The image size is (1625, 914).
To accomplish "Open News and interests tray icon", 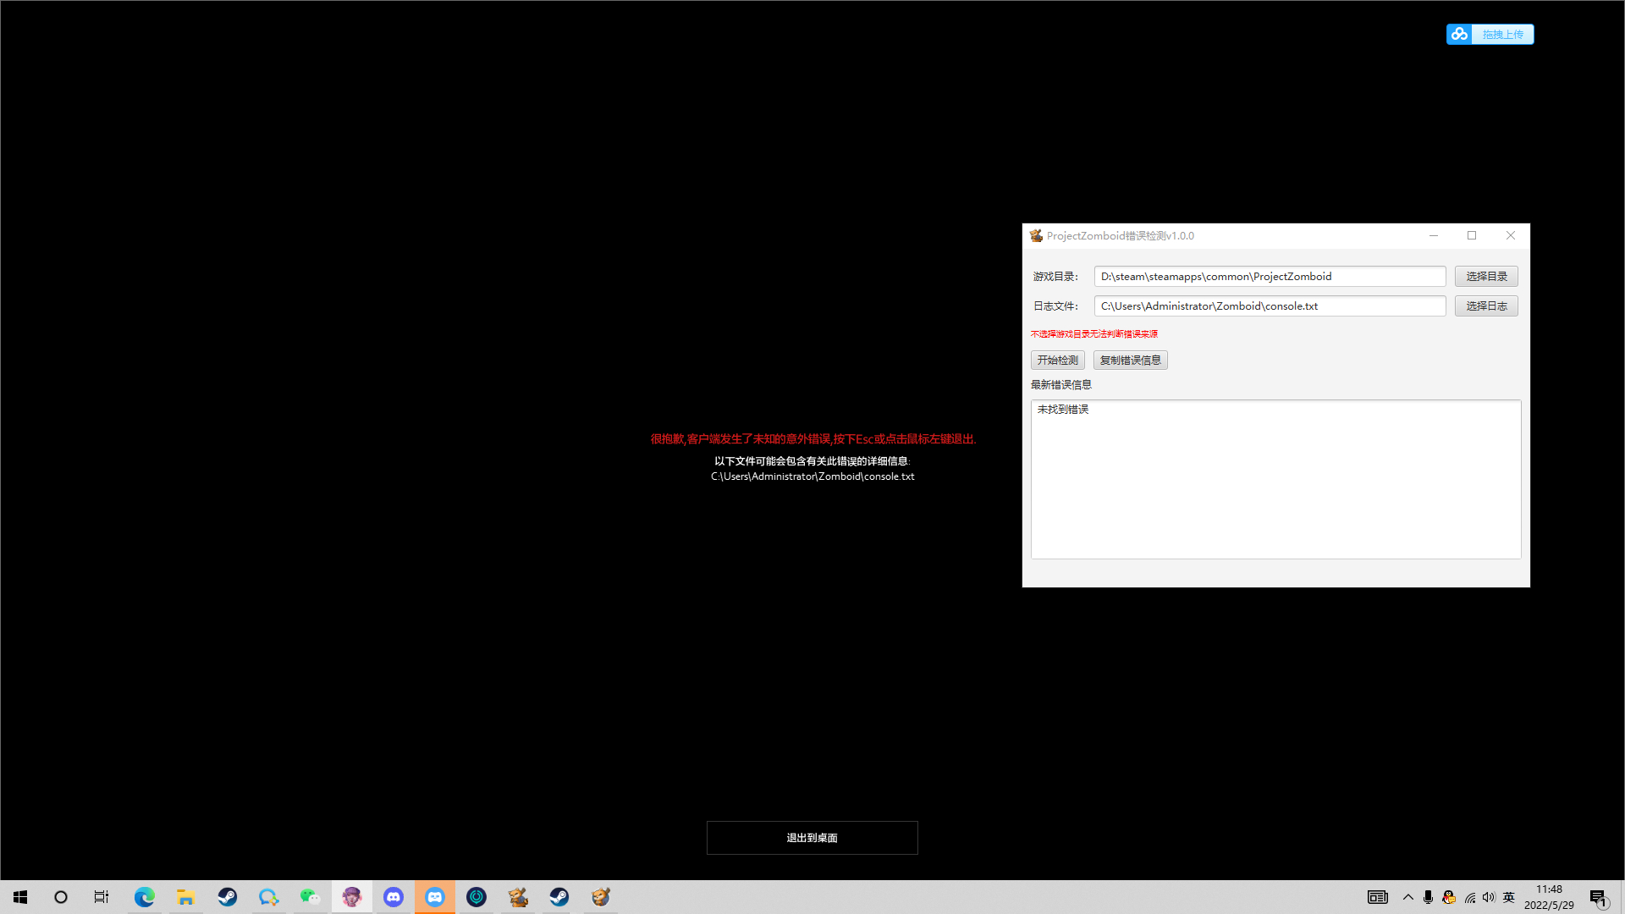I will click(x=1378, y=897).
